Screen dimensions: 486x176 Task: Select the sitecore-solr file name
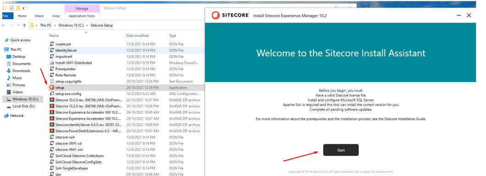(x=65, y=137)
